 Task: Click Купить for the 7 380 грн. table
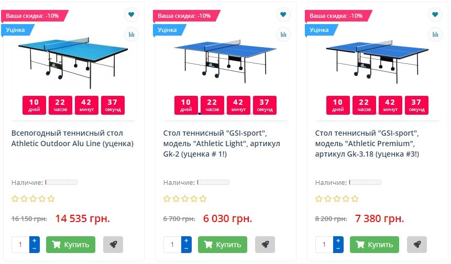(375, 245)
